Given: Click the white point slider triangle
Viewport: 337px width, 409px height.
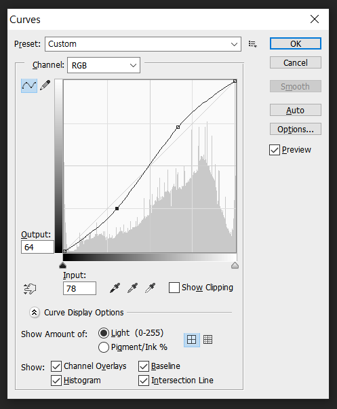Looking at the screenshot, I should point(235,265).
